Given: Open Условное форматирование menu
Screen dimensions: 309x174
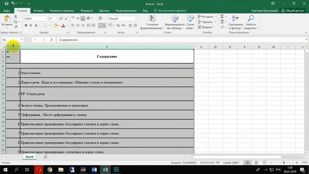Looking at the screenshot, I should point(152,22).
